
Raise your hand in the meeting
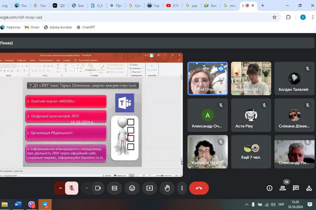pyautogui.click(x=167, y=188)
